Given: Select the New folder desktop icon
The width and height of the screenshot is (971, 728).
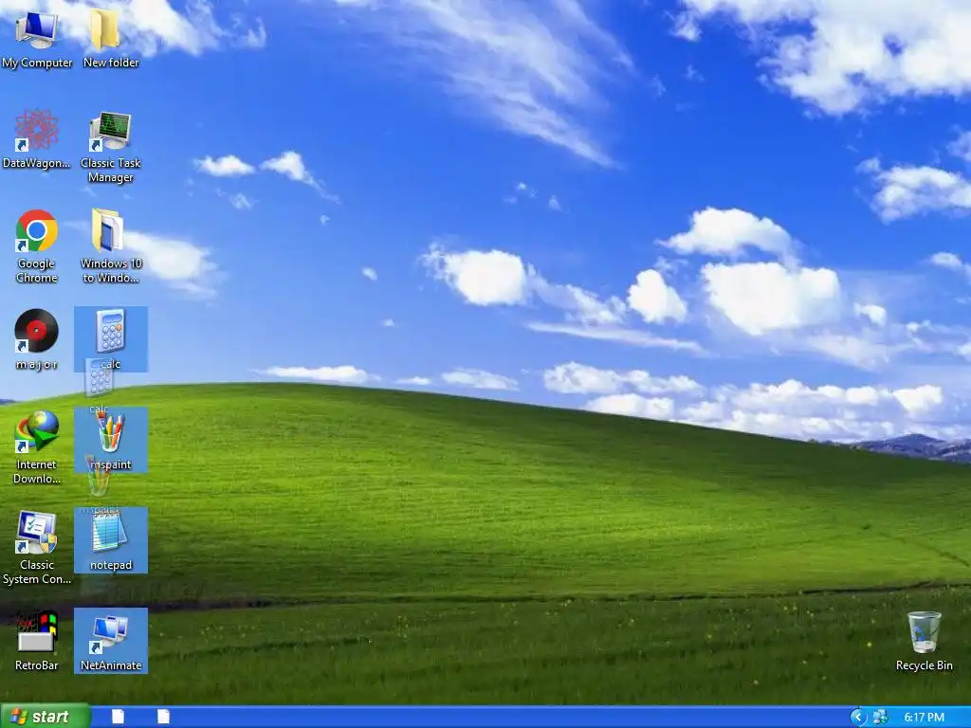Looking at the screenshot, I should click(111, 38).
